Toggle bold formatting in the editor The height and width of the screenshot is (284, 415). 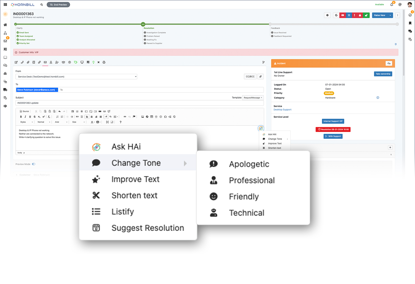click(x=21, y=117)
